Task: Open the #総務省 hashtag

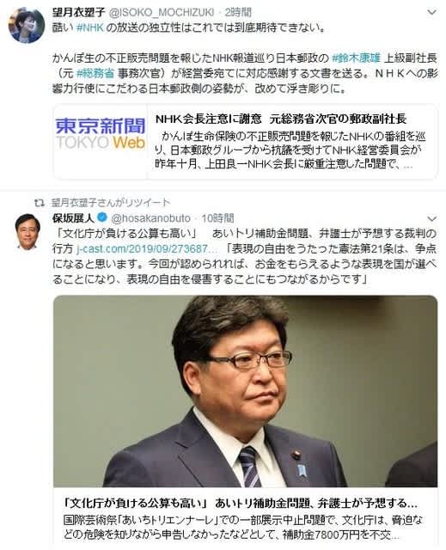Action: click(95, 73)
